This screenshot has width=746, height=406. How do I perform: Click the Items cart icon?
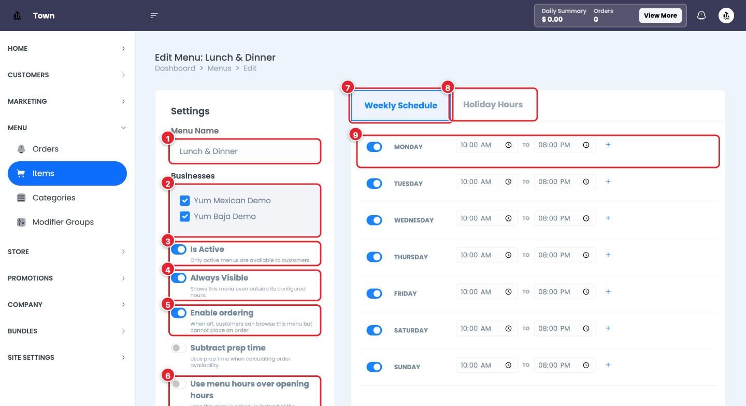21,173
